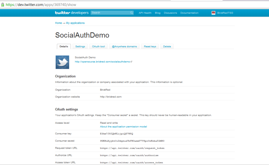Open Documentation from the top navigation
The image size is (269, 165).
pyautogui.click(x=189, y=13)
